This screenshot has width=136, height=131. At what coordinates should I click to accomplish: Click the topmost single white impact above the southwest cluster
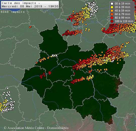tap(8, 88)
